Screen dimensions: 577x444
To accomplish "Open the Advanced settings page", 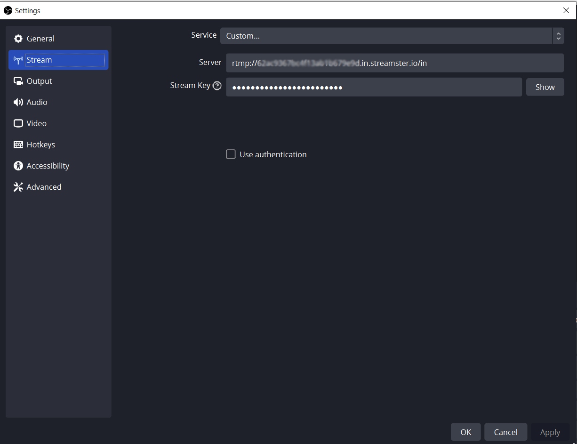I will coord(44,186).
